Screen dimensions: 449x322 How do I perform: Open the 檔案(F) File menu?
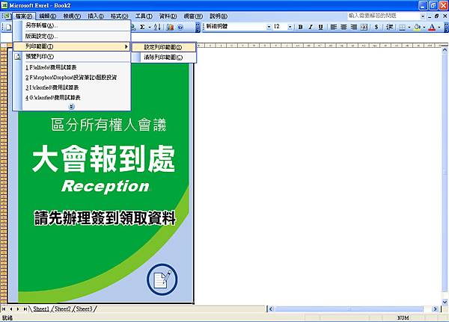[24, 16]
